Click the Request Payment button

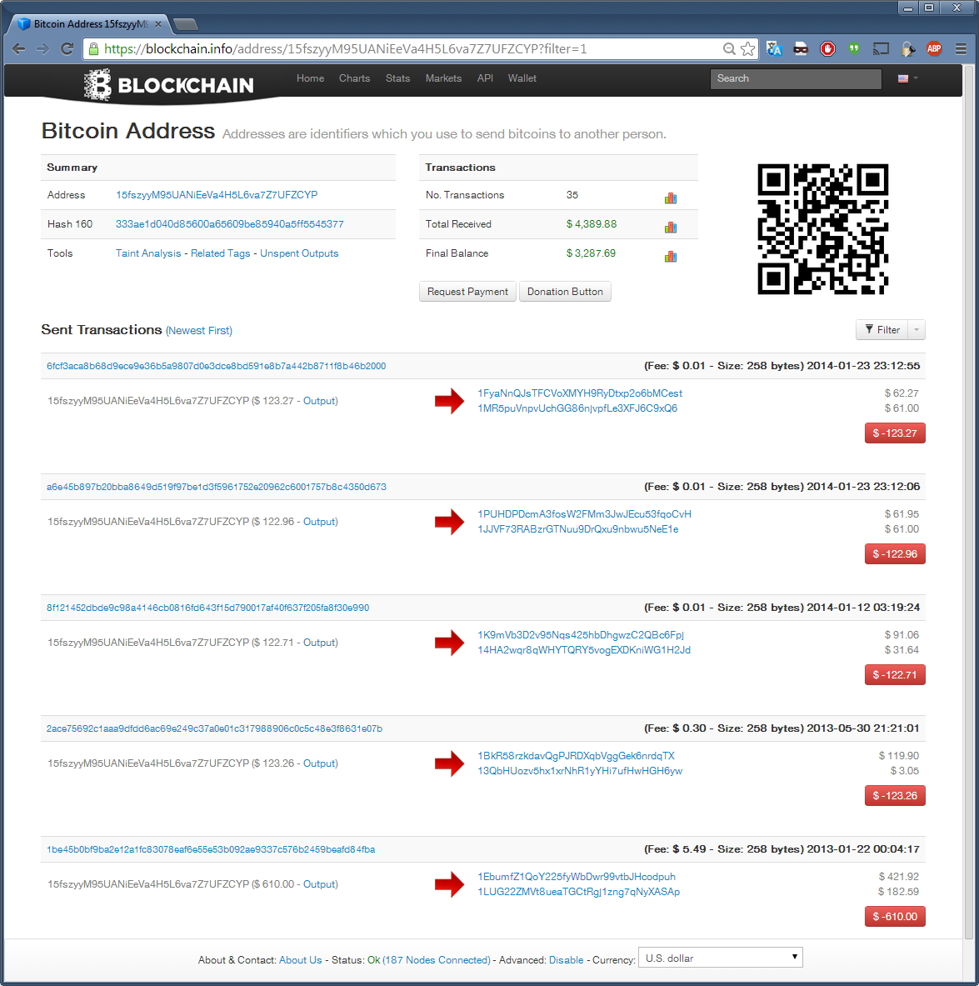pyautogui.click(x=467, y=292)
